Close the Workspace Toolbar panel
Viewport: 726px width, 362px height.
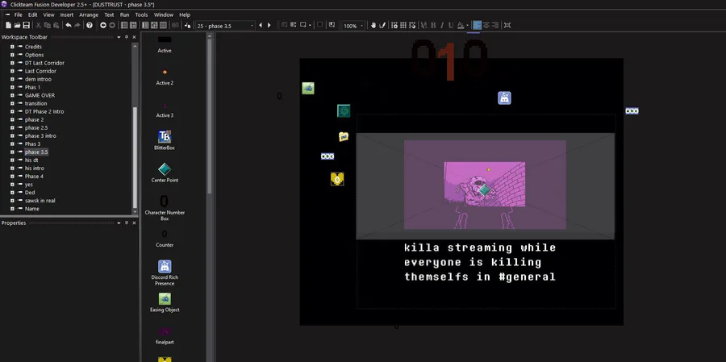tap(134, 37)
